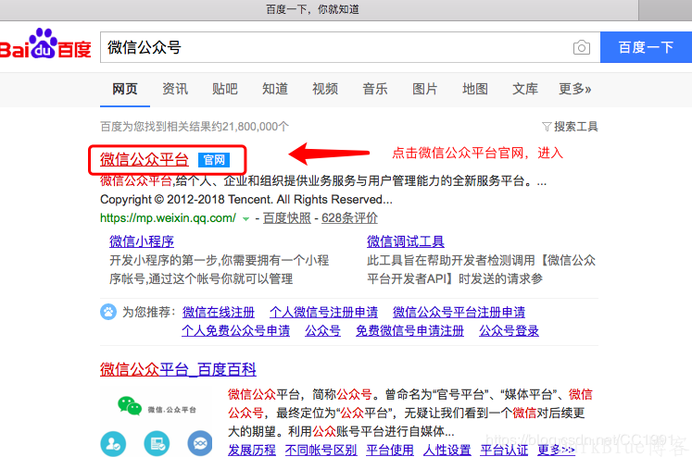Viewport: 692px width, 457px height.
Task: Open the 628条评价 reviews link
Action: [349, 218]
